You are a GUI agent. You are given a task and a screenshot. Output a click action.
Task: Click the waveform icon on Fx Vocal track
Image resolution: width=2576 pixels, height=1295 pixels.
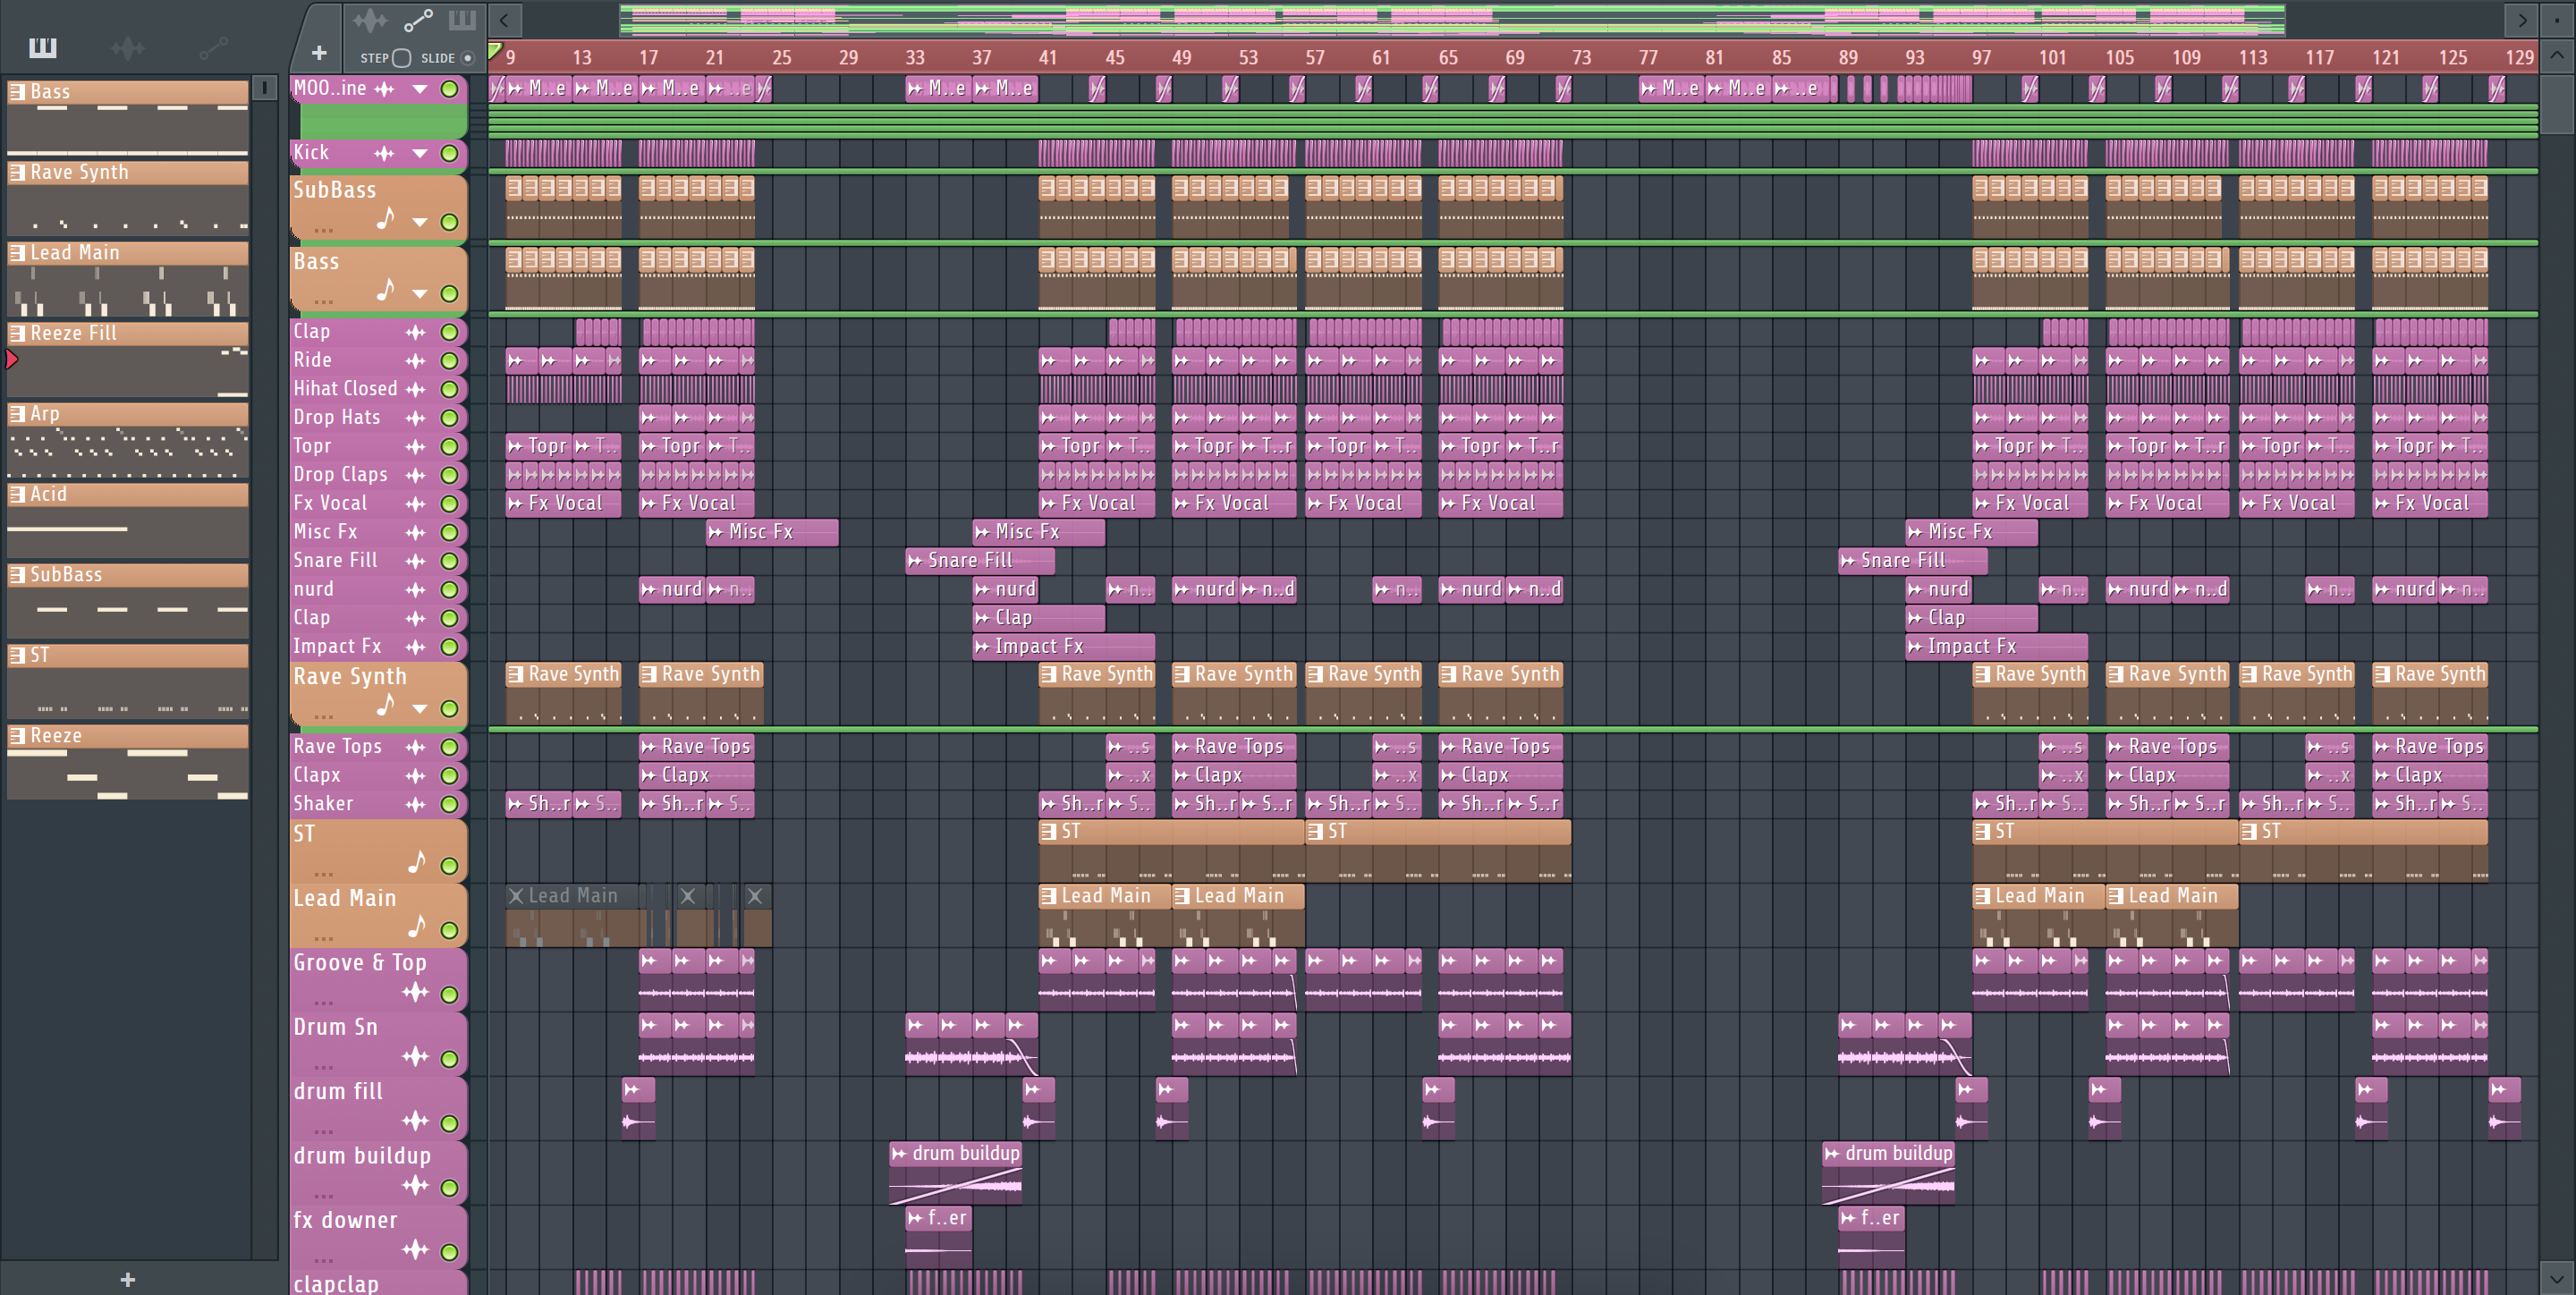pos(416,504)
